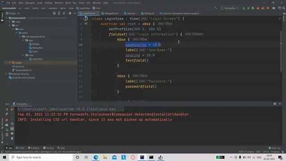Click Collapse All icon in Project panel
Image resolution: width=286 pixels, height=161 pixels.
64,13
